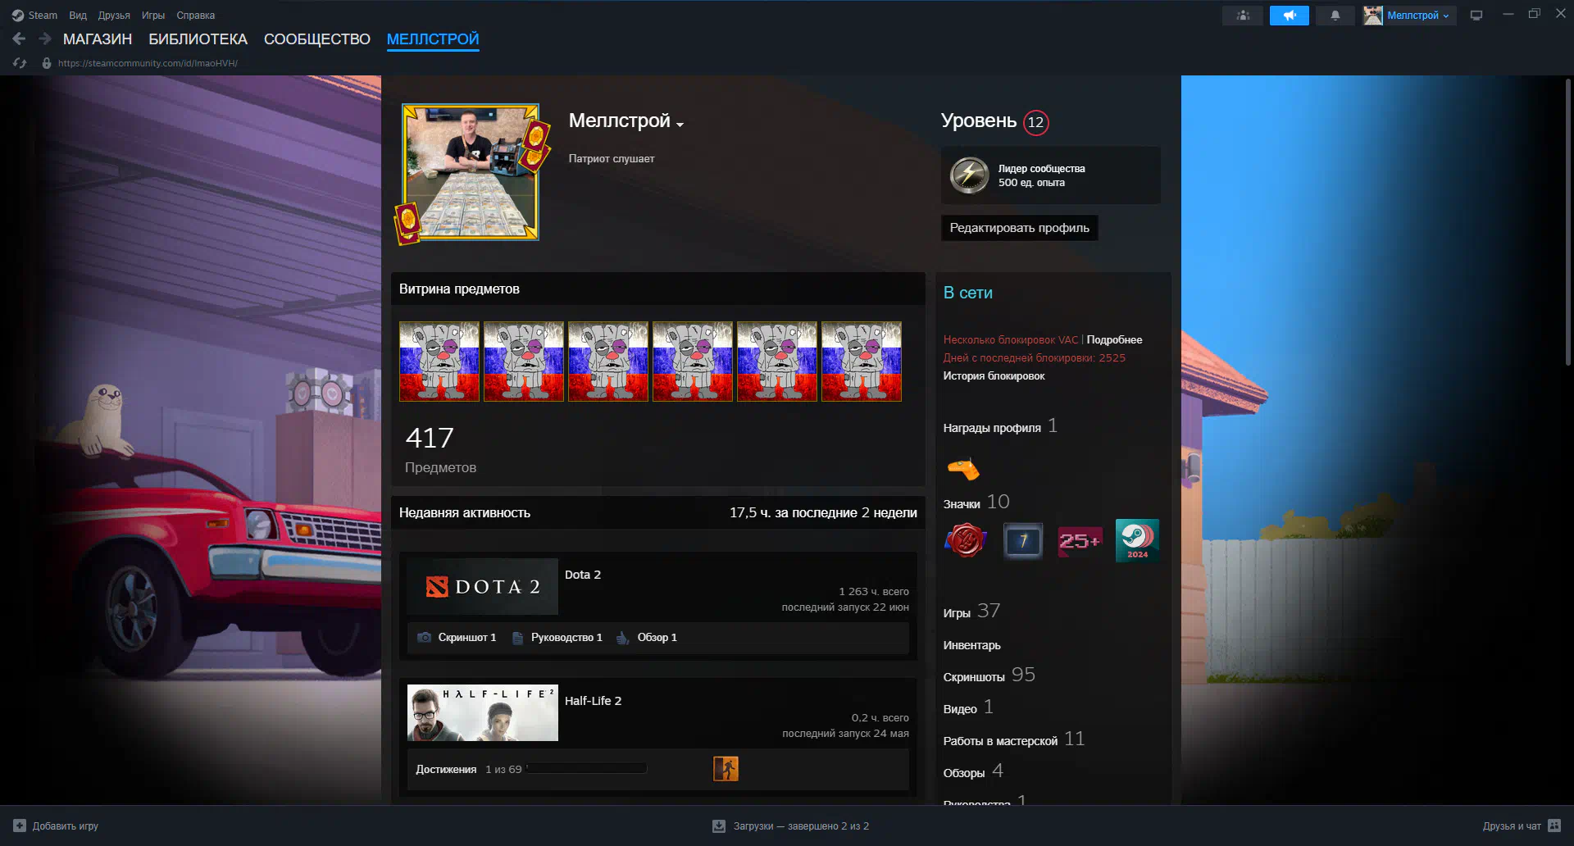Screen dimensions: 1574x846
Task: Open the 25+ games badge
Action: pyautogui.click(x=1080, y=540)
